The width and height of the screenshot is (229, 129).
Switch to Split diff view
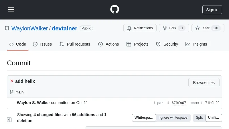pos(199,118)
